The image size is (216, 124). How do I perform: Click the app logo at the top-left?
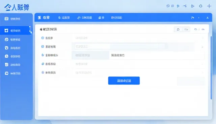click(x=17, y=7)
